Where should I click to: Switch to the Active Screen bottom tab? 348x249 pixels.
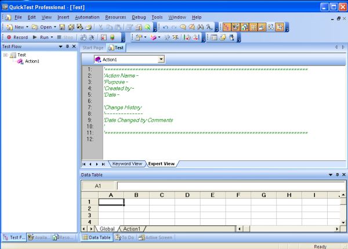(x=155, y=237)
